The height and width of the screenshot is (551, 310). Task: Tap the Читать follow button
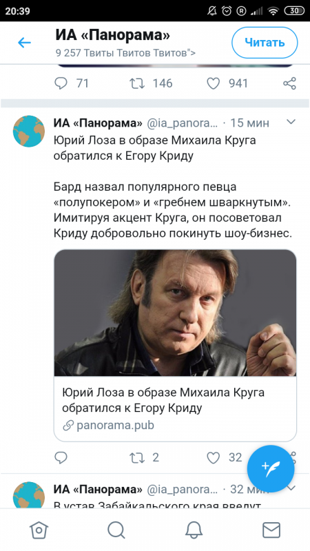point(265,43)
